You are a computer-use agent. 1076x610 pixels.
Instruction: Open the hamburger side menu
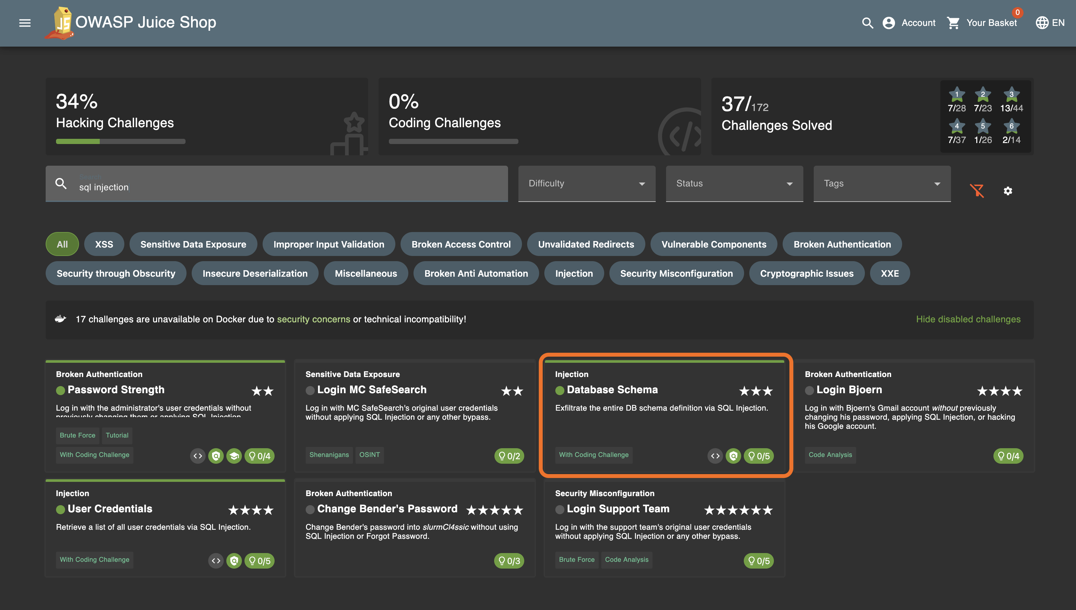[x=25, y=23]
